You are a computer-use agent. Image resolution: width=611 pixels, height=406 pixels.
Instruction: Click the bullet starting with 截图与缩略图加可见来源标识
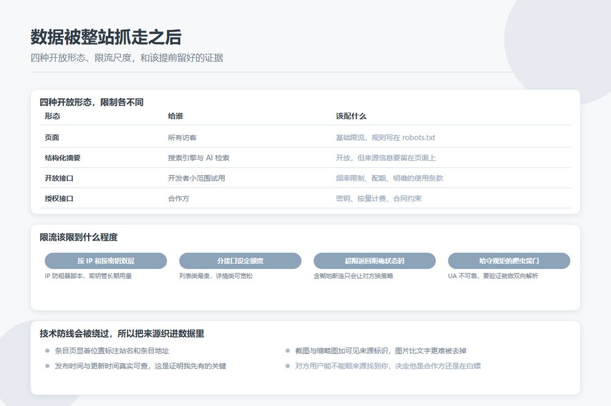pyautogui.click(x=381, y=351)
